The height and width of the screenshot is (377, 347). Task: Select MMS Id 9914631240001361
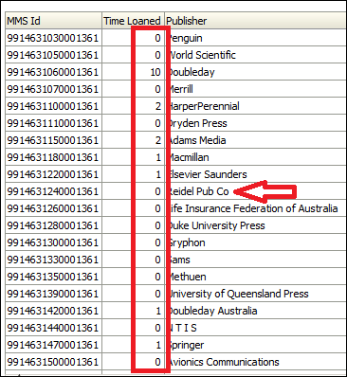coord(53,191)
